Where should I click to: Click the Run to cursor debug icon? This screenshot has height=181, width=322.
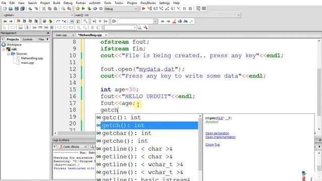tap(149, 9)
